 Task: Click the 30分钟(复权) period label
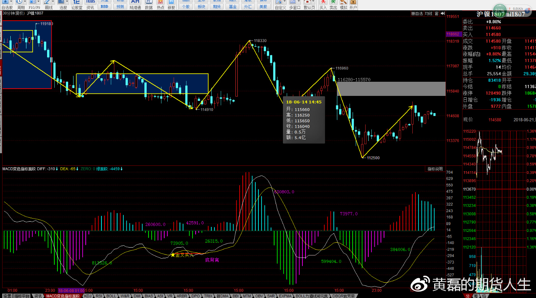tap(14, 13)
